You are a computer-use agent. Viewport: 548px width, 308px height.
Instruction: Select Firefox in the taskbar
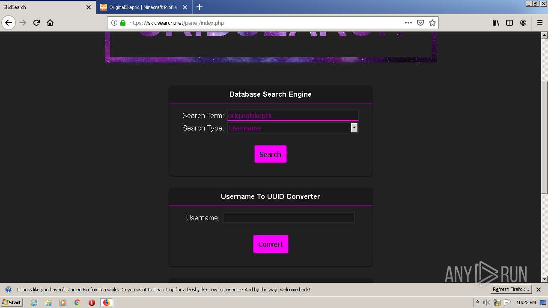click(x=106, y=302)
